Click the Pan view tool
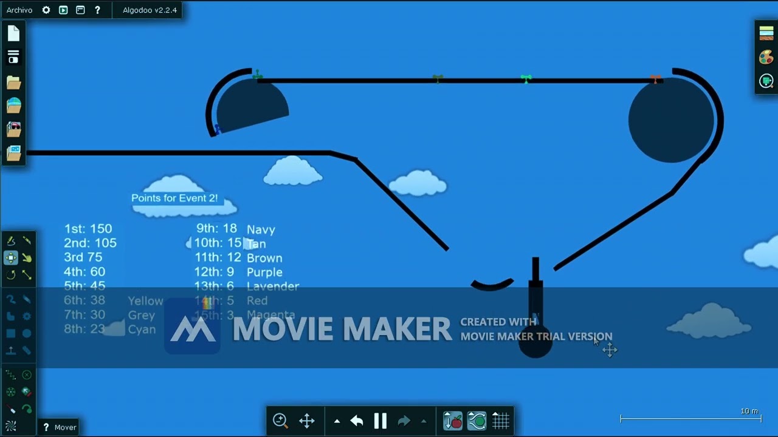 point(307,421)
